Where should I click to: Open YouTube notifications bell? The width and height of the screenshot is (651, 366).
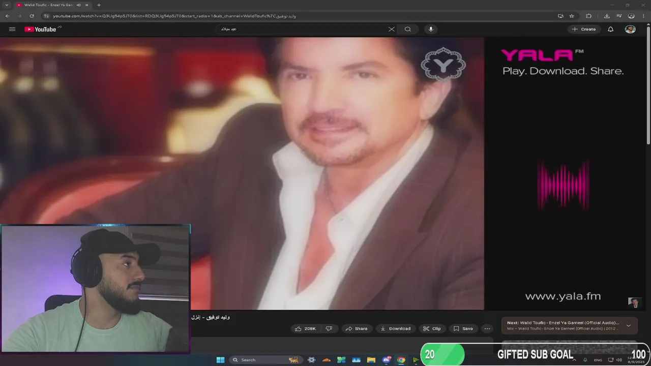(x=611, y=29)
